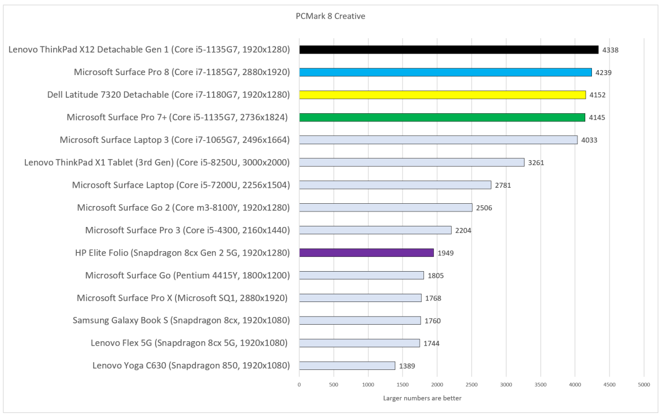Click the Microsoft Surface Laptop 3 label
This screenshot has height=418, width=662.
pos(175,140)
